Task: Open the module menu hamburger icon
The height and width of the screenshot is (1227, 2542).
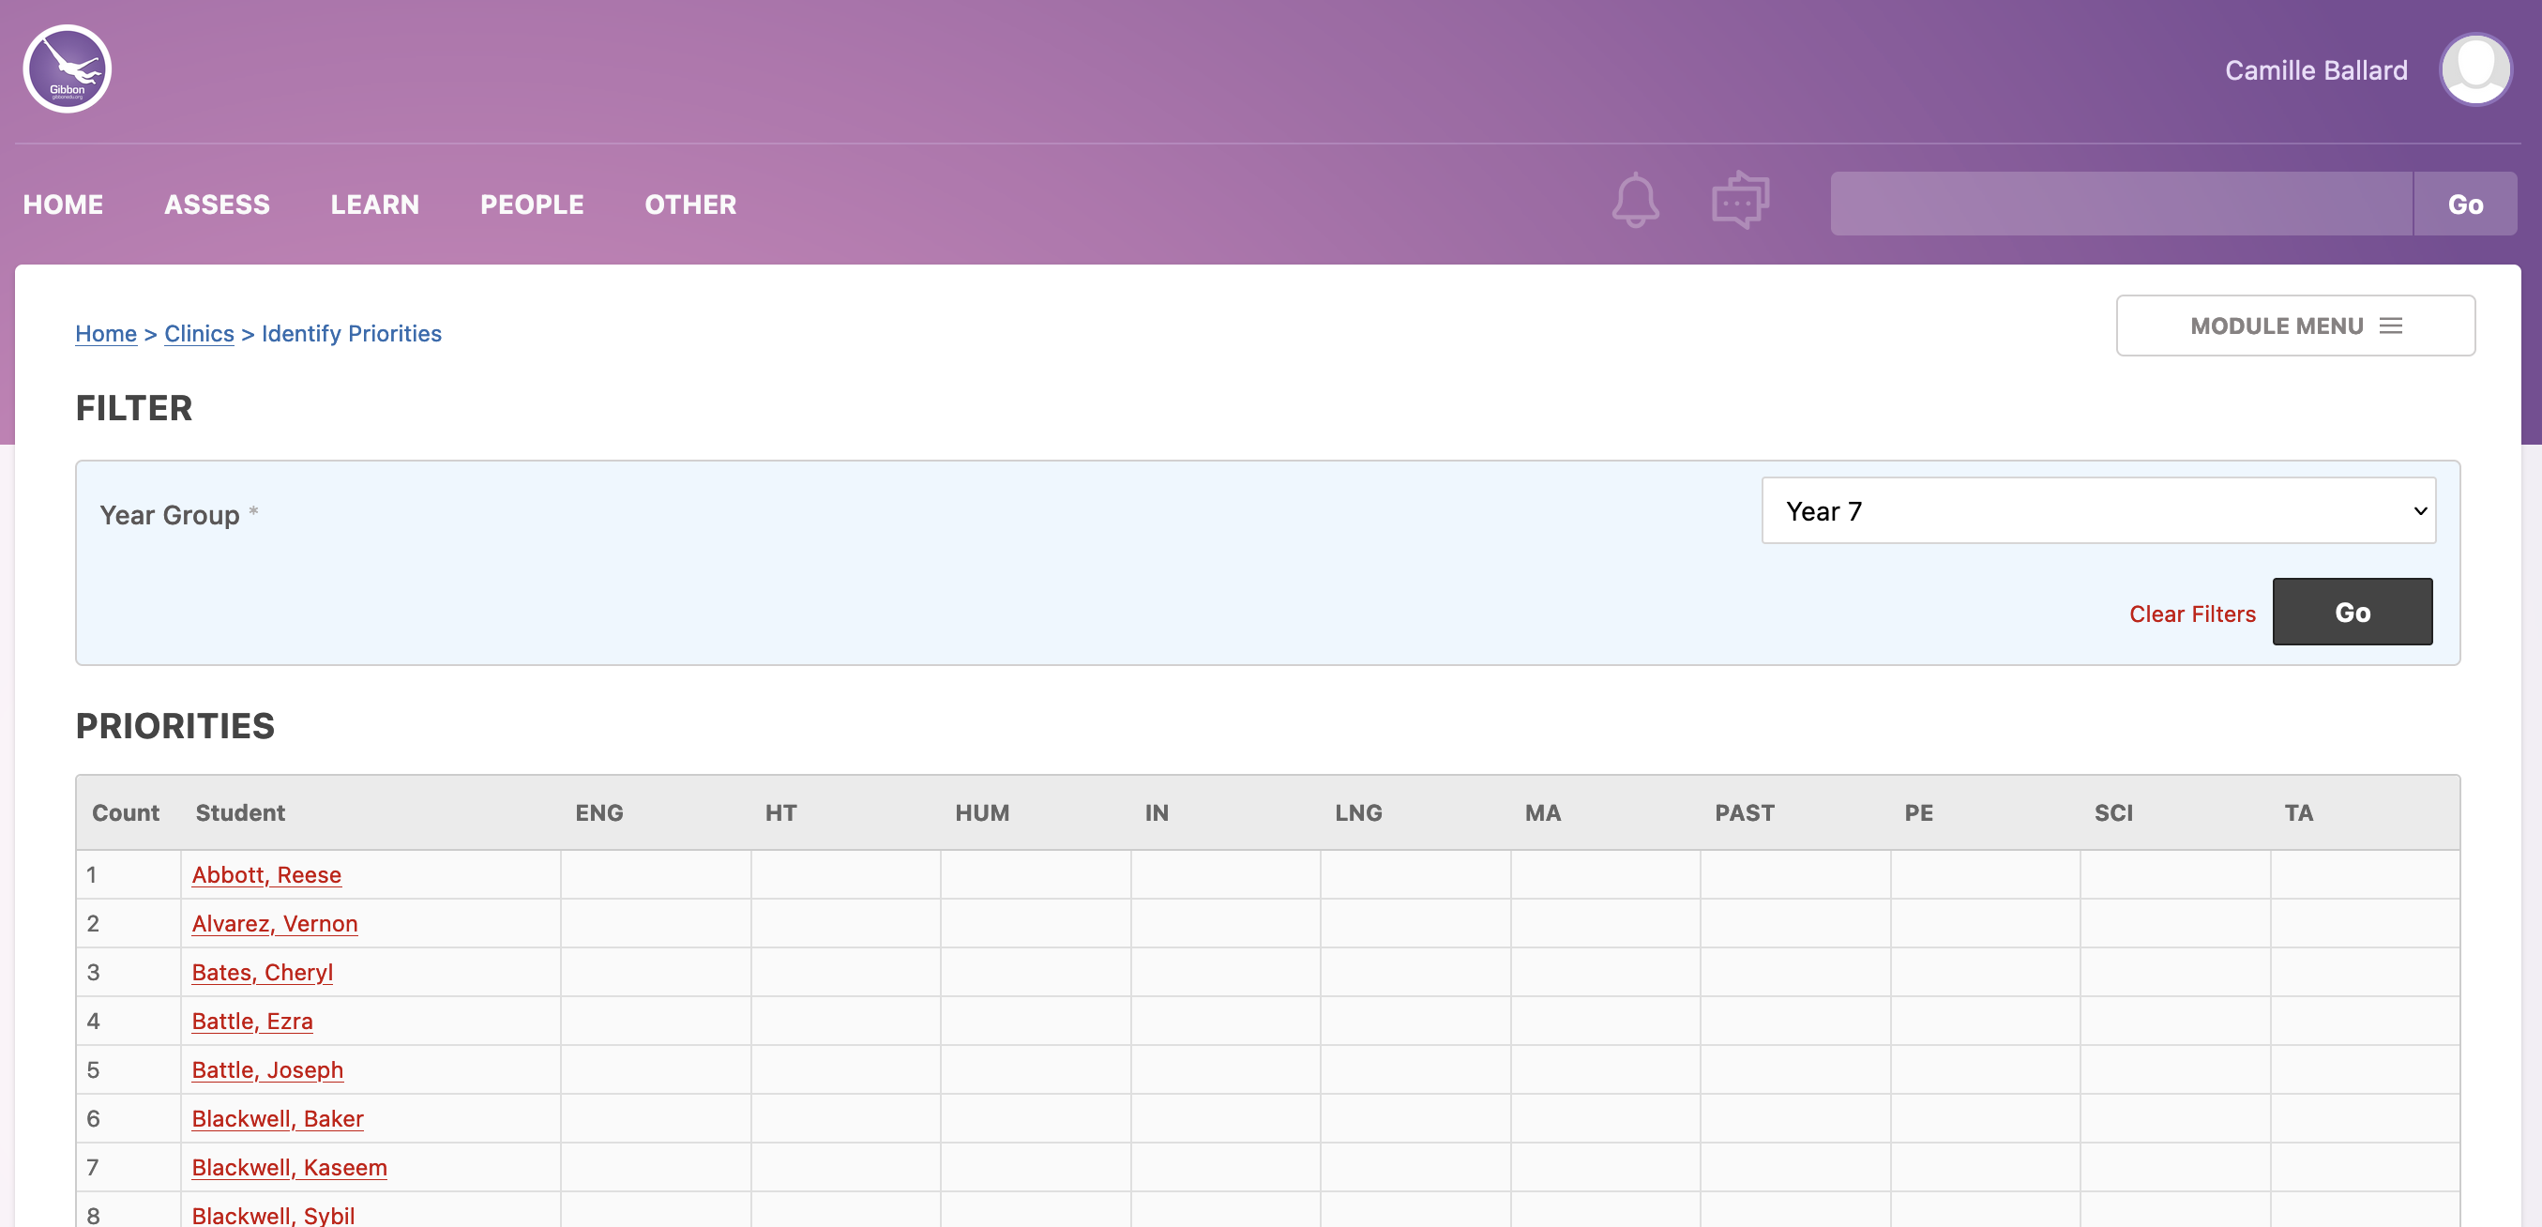Action: tap(2390, 326)
